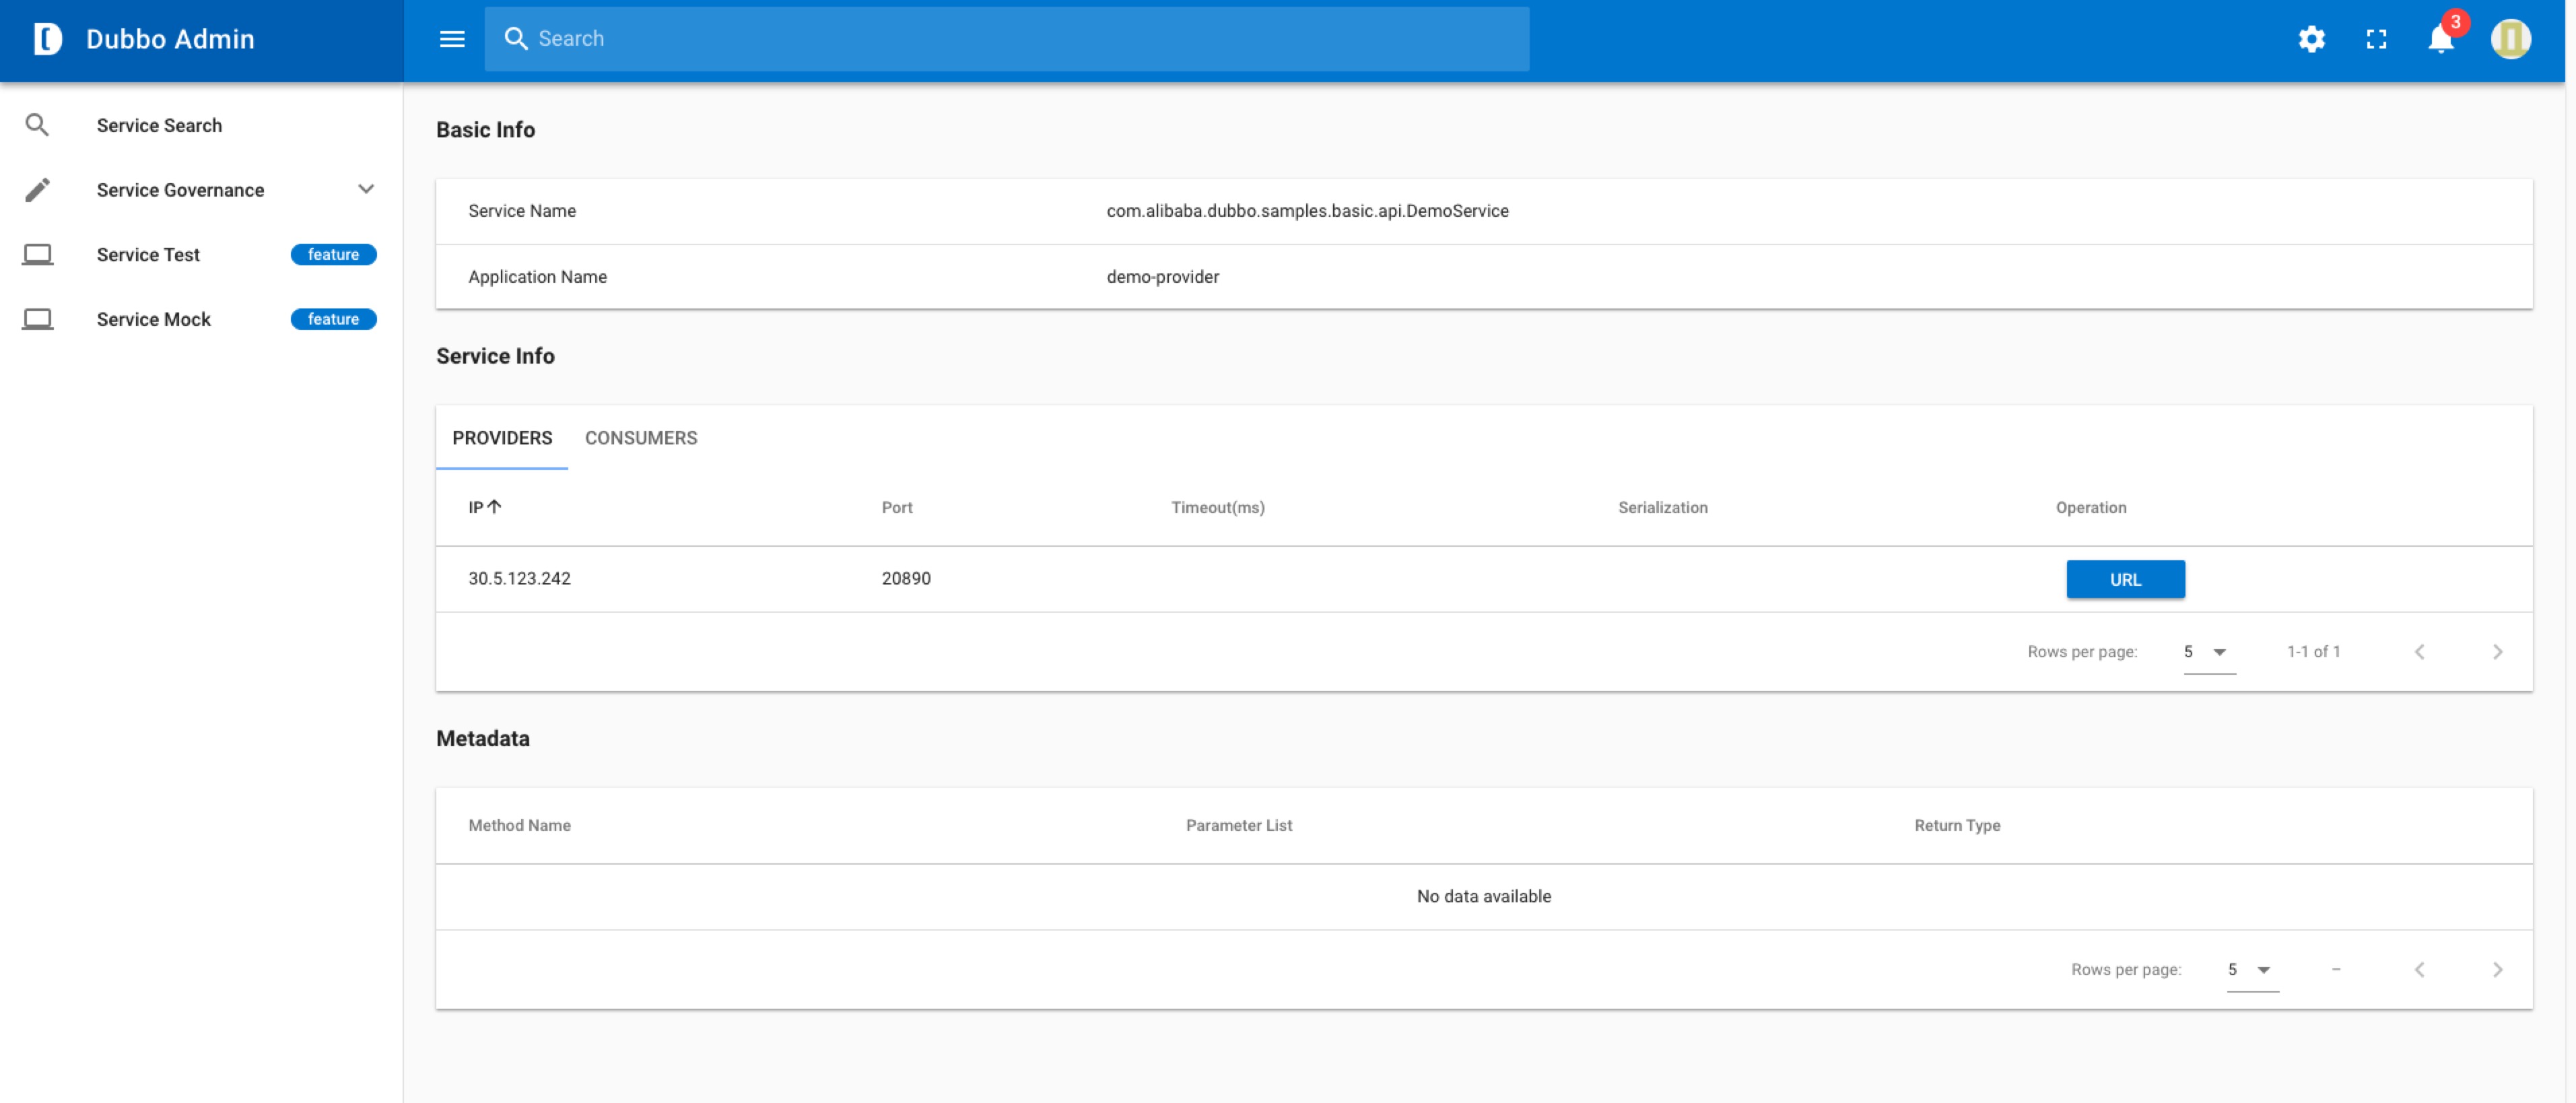Image resolution: width=2576 pixels, height=1103 pixels.
Task: Click the feature badge next to Service Test
Action: 333,254
